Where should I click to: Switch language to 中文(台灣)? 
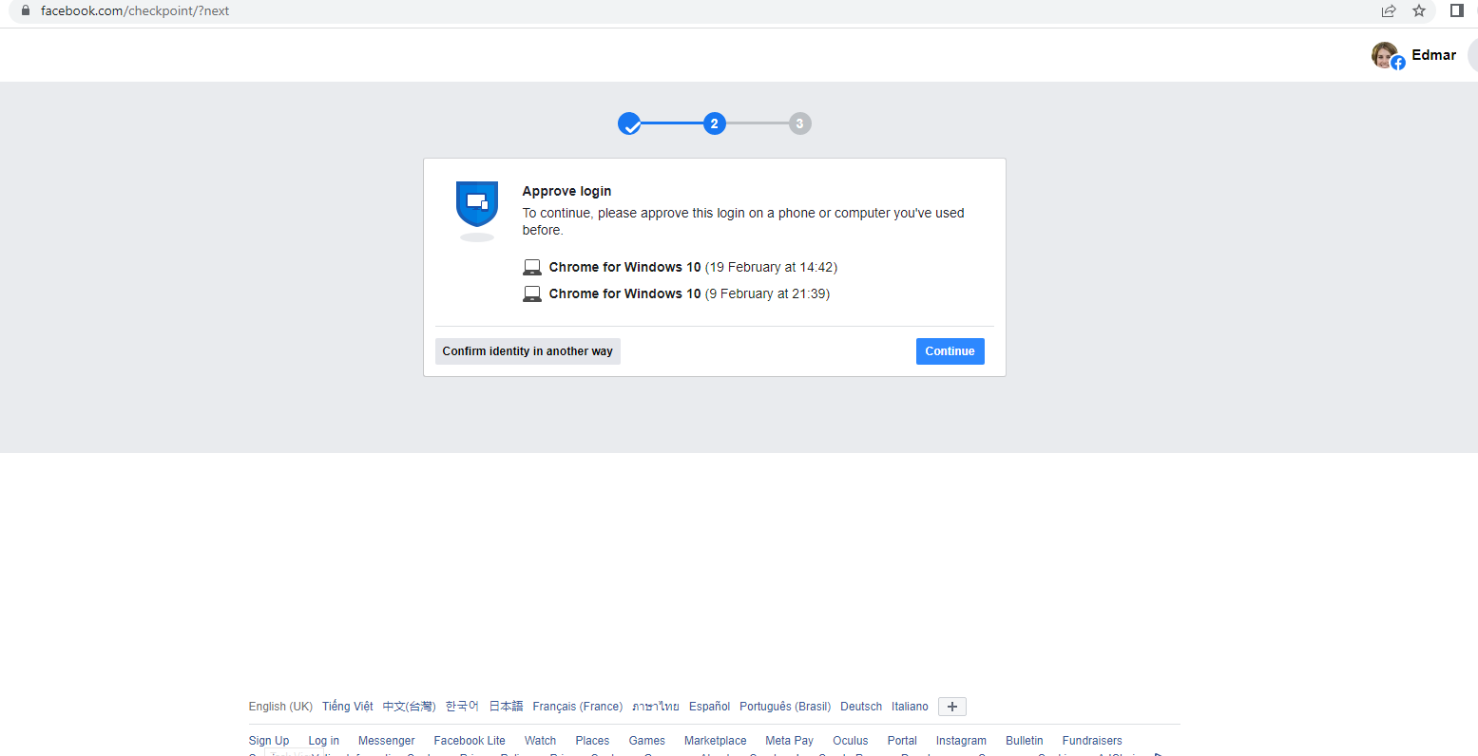coord(409,707)
